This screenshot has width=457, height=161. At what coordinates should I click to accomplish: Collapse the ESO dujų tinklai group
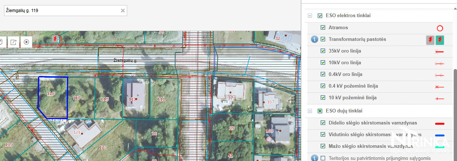pyautogui.click(x=310, y=111)
